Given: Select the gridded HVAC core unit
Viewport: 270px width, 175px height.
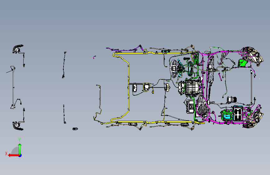Looking at the screenshot, I should (x=192, y=87).
